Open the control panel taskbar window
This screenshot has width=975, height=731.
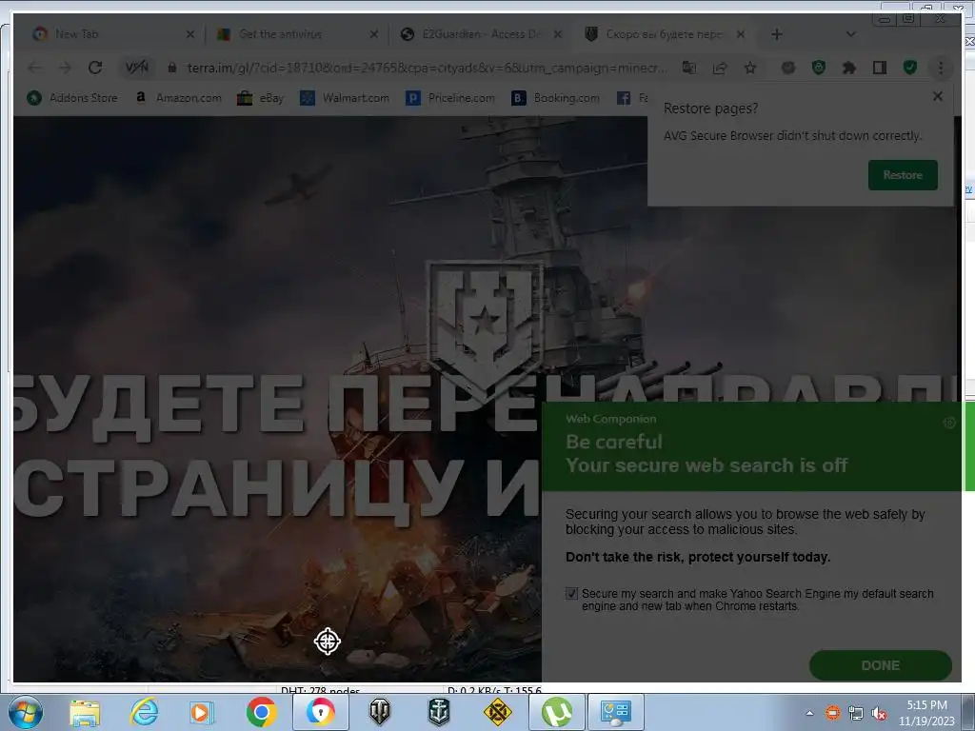pyautogui.click(x=616, y=712)
